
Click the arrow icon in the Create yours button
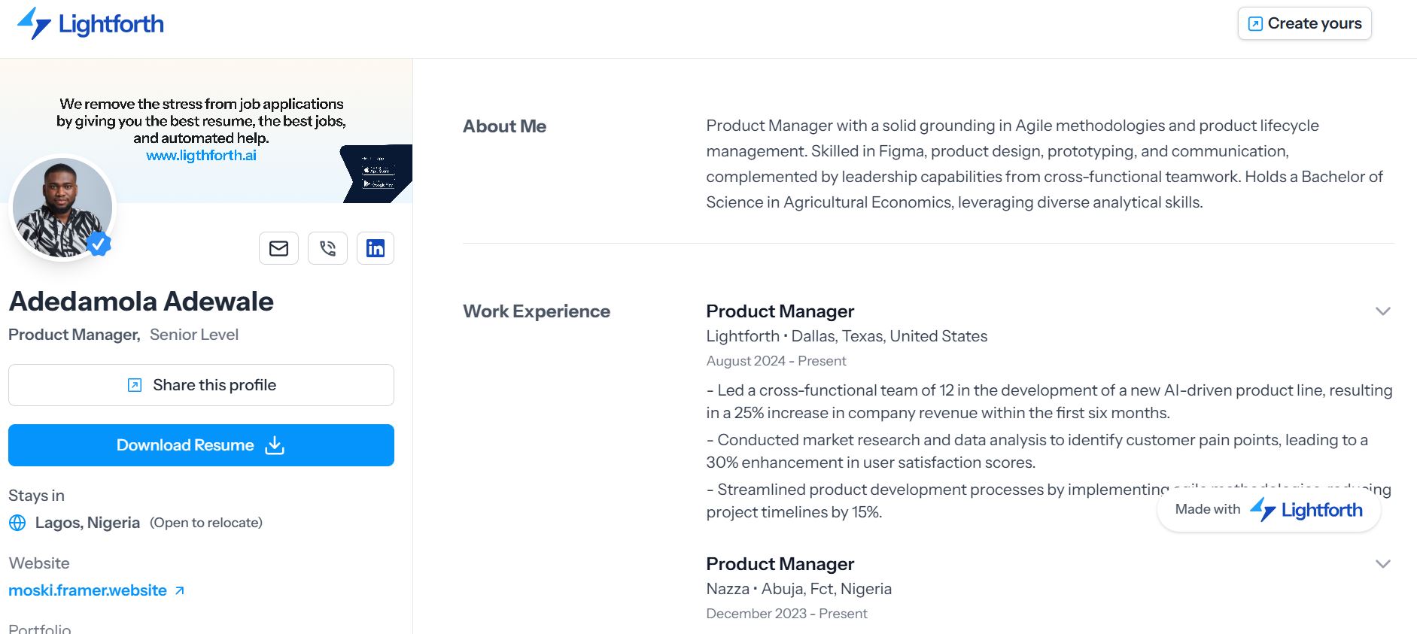pyautogui.click(x=1254, y=23)
